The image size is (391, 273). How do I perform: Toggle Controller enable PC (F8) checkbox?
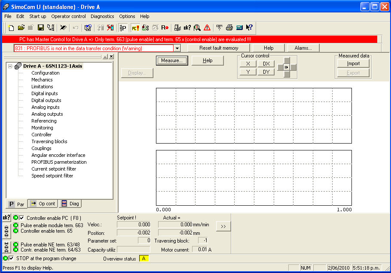(22, 218)
